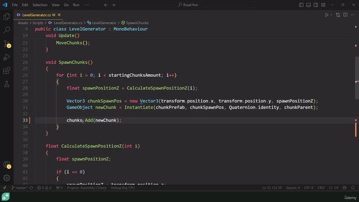Viewport: 359px width, 202px height.
Task: Click the SpawnChunks method name in code
Action: [73, 62]
